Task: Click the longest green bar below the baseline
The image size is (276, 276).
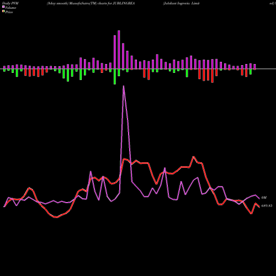Action: click(x=115, y=77)
